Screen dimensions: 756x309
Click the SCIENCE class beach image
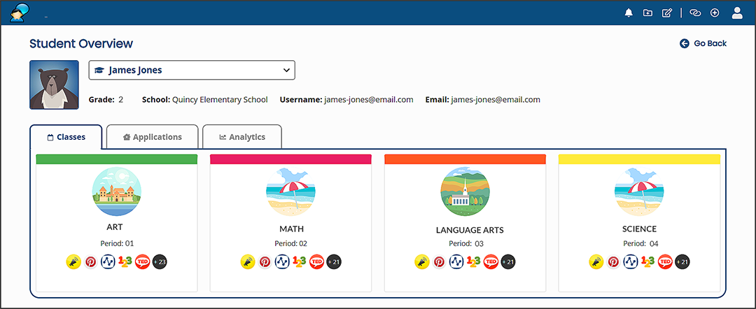[x=639, y=192]
